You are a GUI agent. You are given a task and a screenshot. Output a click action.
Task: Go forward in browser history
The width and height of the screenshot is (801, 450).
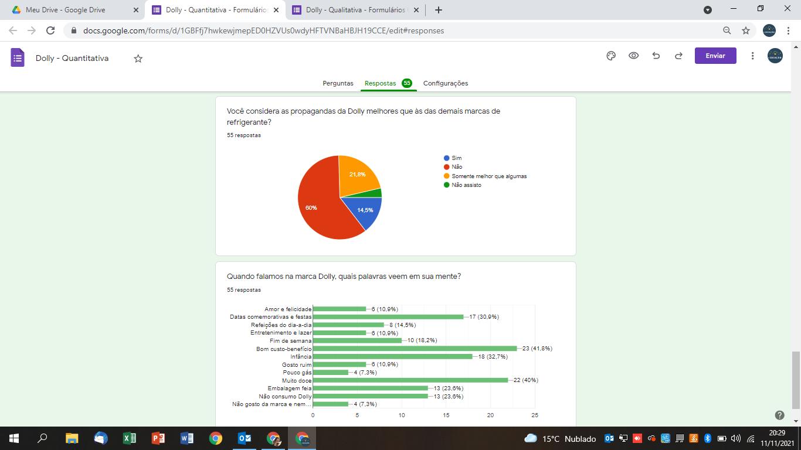click(x=32, y=30)
